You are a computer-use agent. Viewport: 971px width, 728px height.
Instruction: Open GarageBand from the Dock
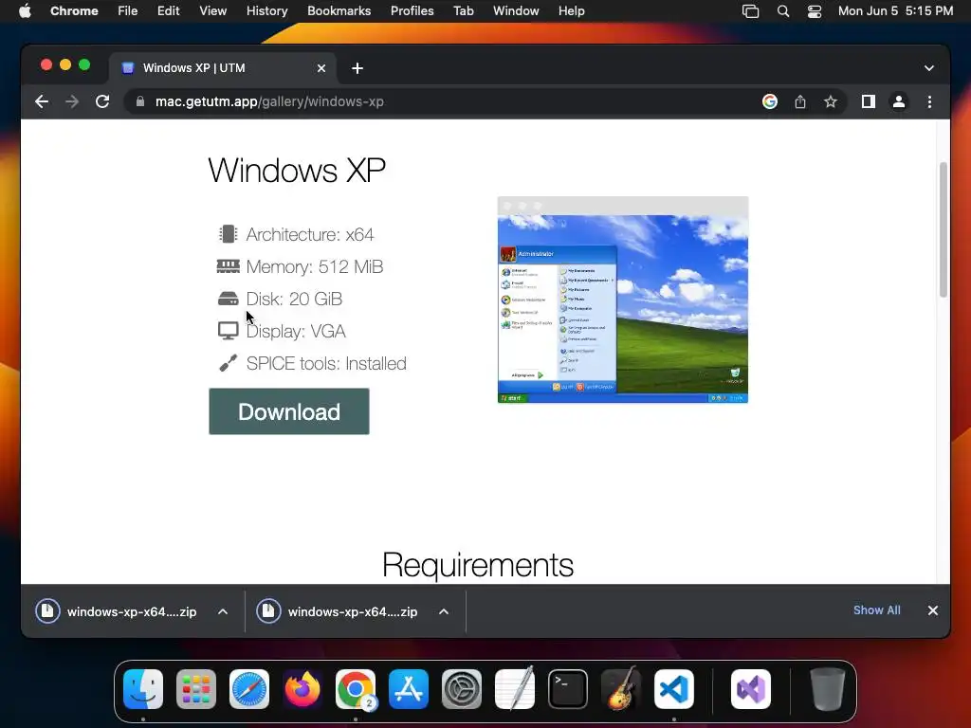(x=621, y=689)
